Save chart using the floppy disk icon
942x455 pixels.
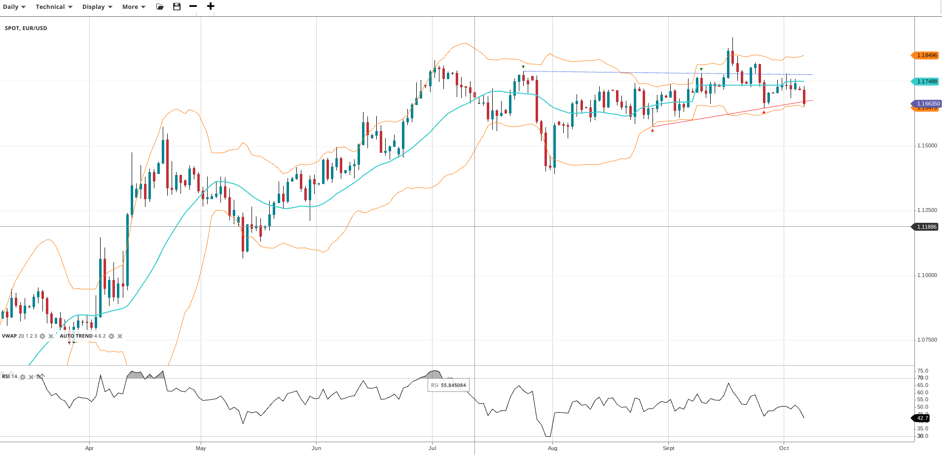pyautogui.click(x=177, y=6)
